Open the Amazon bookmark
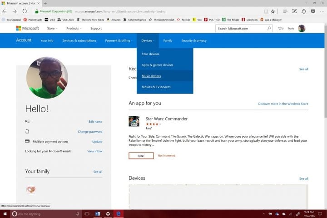Screen dimensions: 327x218 (x=114, y=20)
